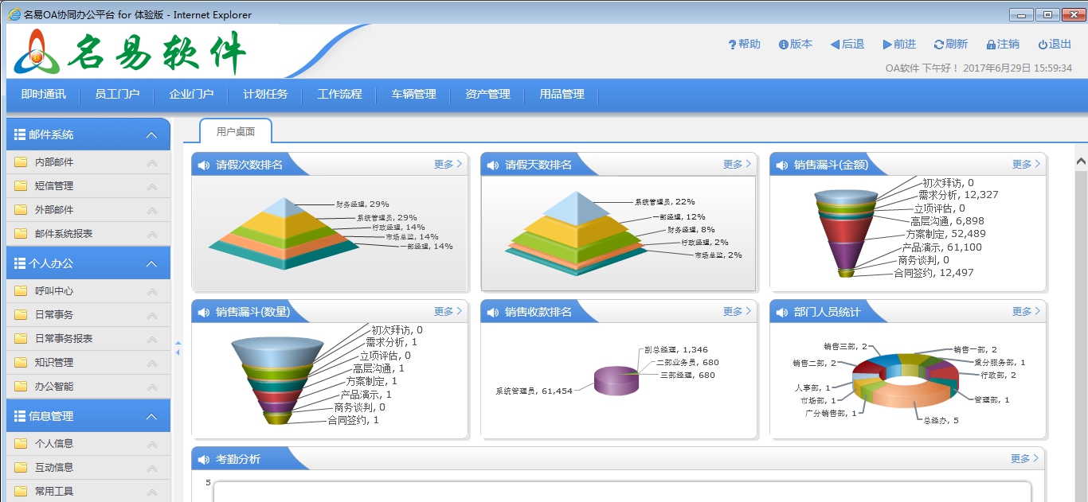Viewport: 1088px width, 502px height.
Task: Click 更多 link on 考勤分析 panel
Action: 1020,457
